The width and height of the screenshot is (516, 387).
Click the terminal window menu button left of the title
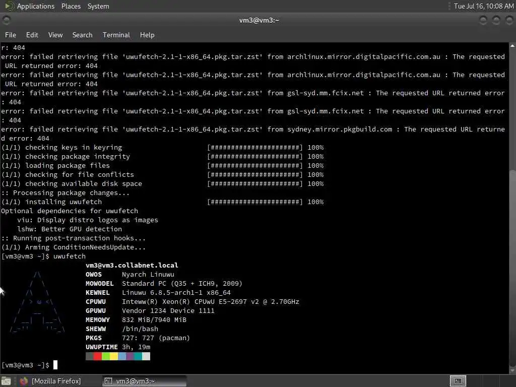pyautogui.click(x=6, y=20)
